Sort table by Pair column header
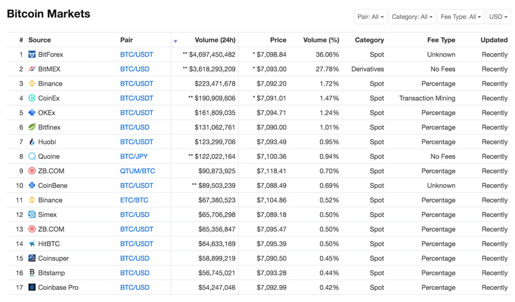 pos(127,40)
